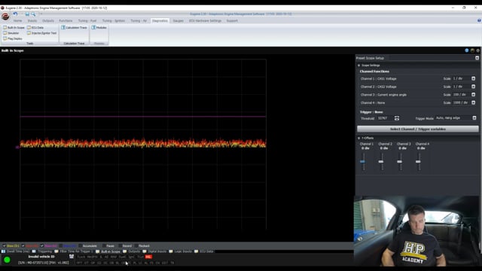Open Channel 4 scale dropdown
The width and height of the screenshot is (482, 271).
pyautogui.click(x=474, y=102)
